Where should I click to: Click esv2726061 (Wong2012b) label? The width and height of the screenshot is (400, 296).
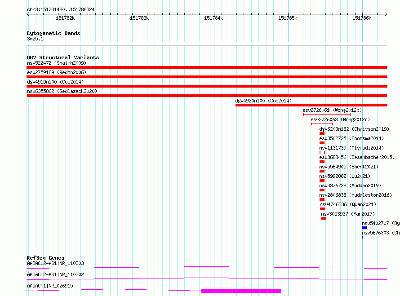coord(332,110)
